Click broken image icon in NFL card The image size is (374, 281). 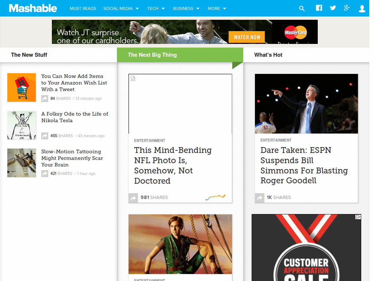133,78
